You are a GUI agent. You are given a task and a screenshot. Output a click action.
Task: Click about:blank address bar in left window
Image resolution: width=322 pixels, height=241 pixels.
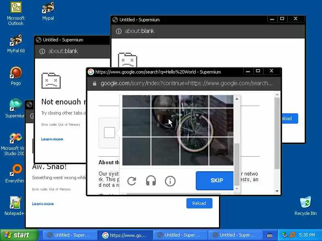(63, 51)
